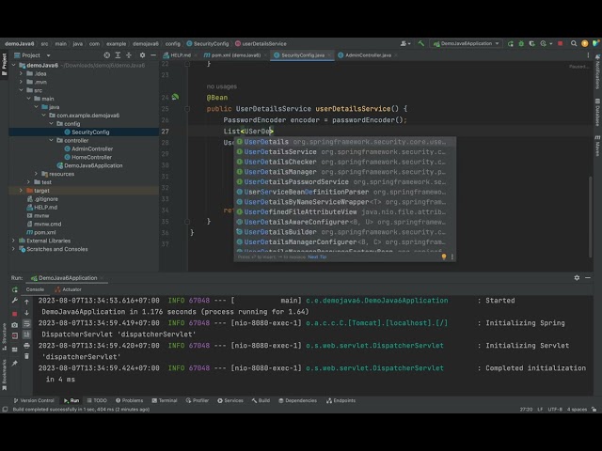Click the red Stop icon in the top toolbar
The height and width of the screenshot is (451, 602).
pos(561,44)
